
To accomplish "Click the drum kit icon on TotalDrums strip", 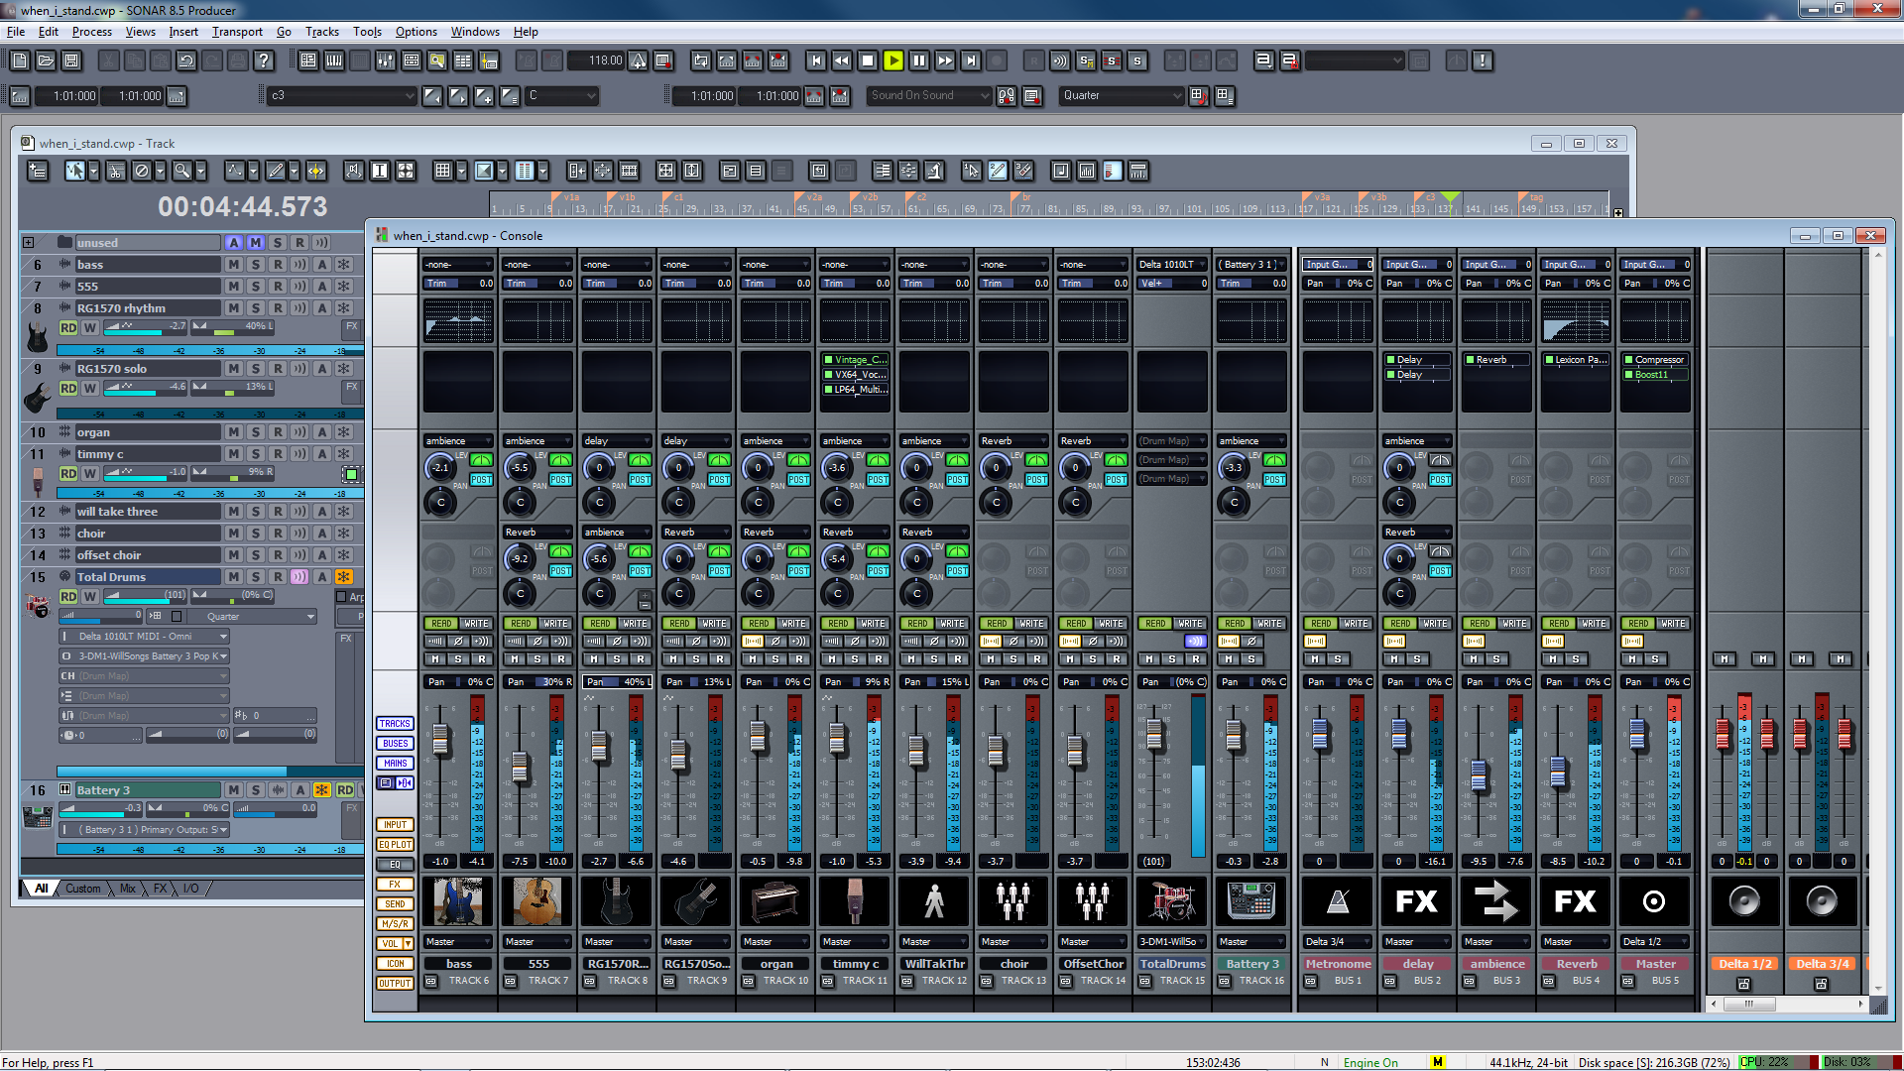I will [1172, 901].
